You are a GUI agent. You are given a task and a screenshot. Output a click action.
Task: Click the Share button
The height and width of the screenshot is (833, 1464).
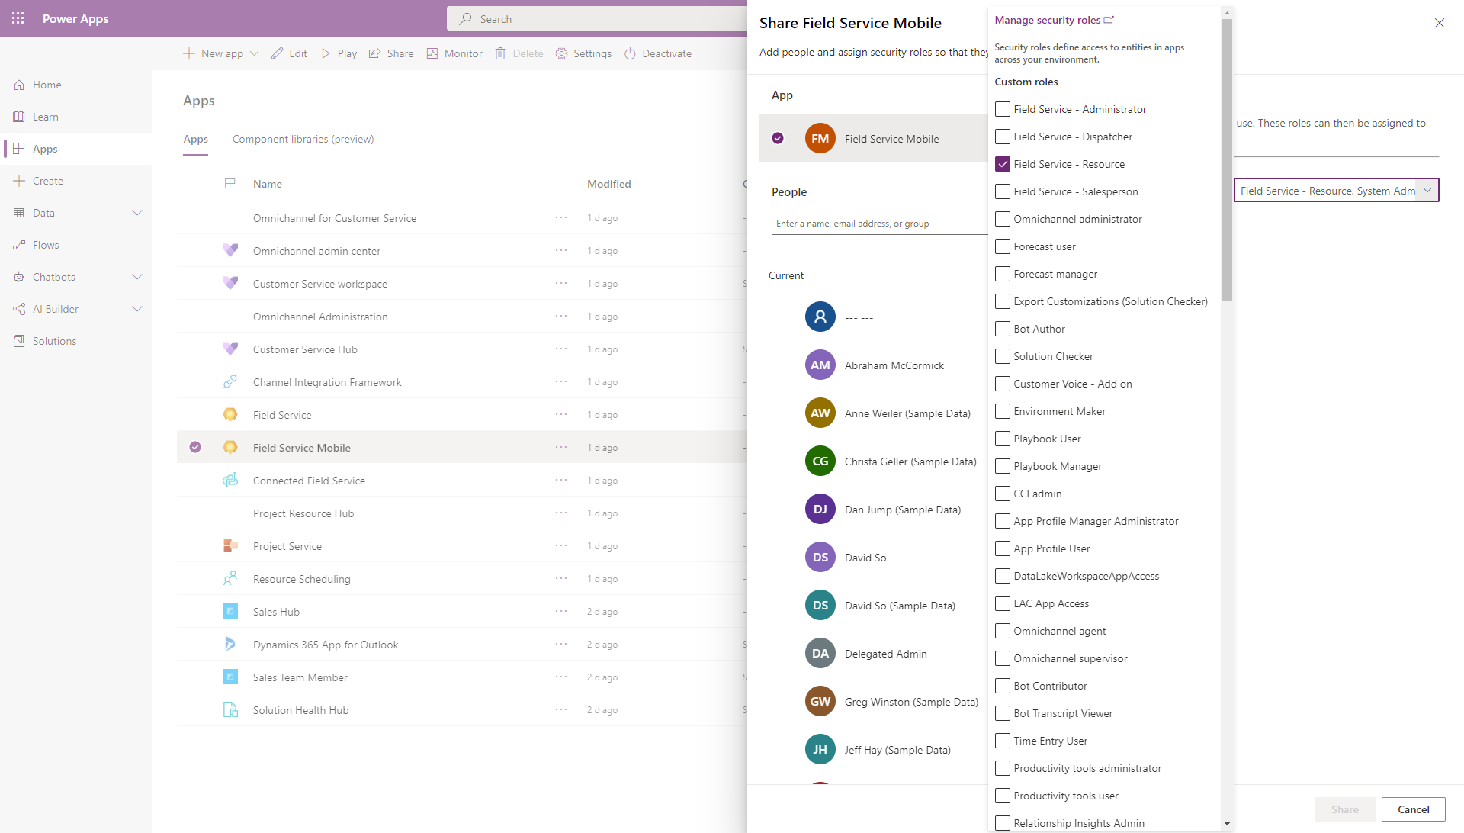(1345, 808)
